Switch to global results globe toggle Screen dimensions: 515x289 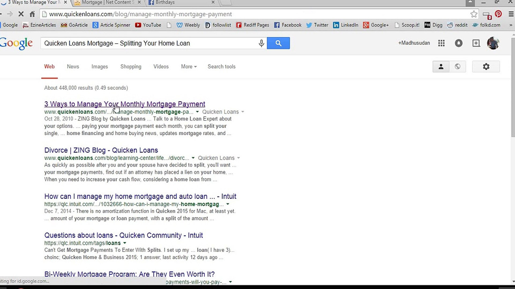click(x=458, y=67)
